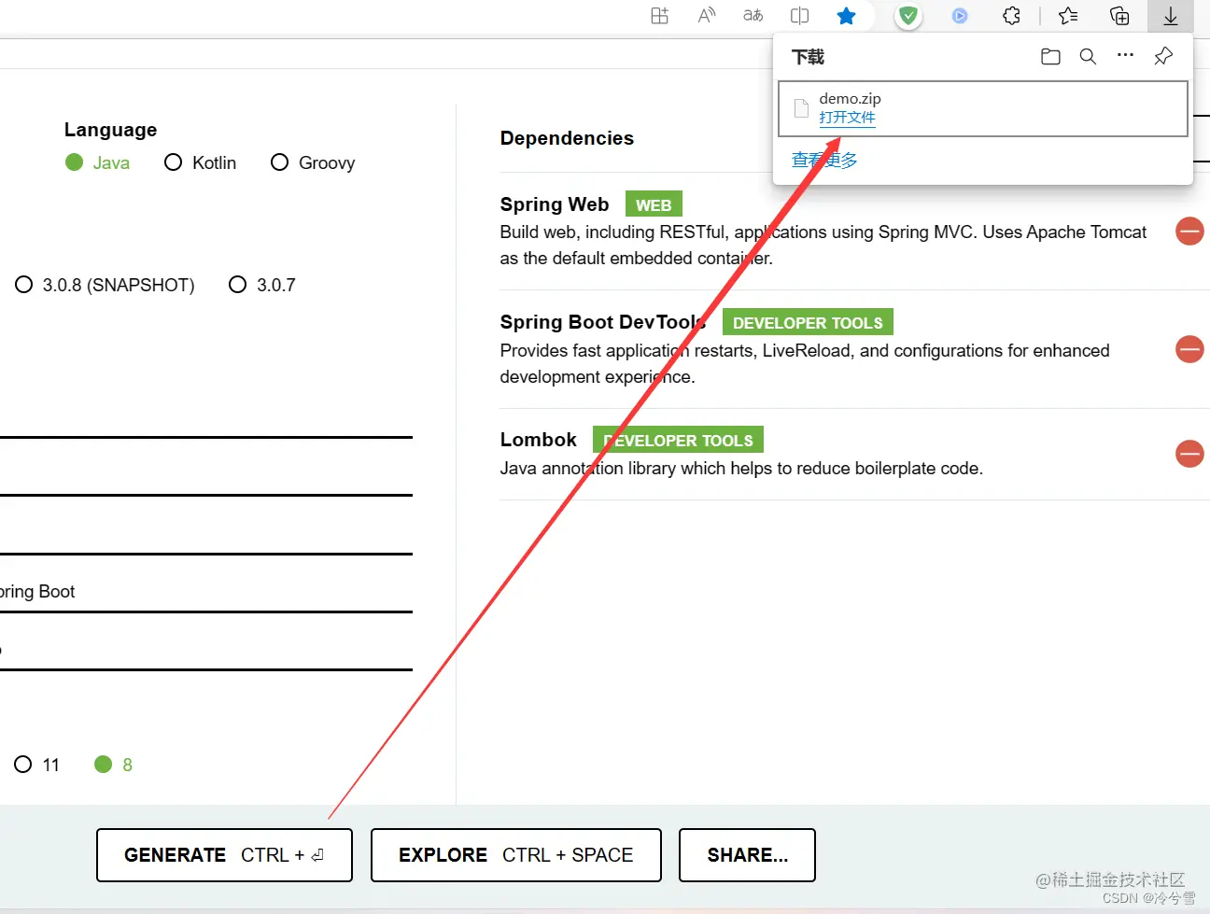Click the Downloads arrow toolbar icon

pyautogui.click(x=1171, y=16)
